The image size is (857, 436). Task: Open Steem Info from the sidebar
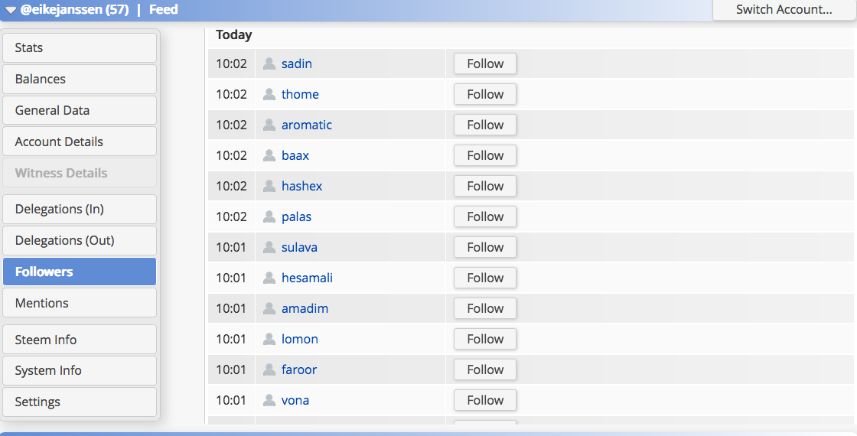(x=80, y=340)
